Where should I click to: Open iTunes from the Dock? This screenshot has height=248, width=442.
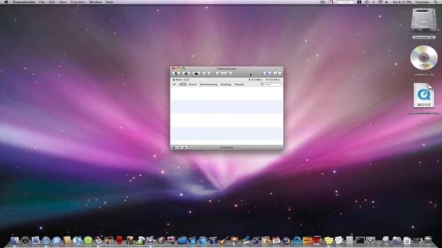tap(77, 240)
